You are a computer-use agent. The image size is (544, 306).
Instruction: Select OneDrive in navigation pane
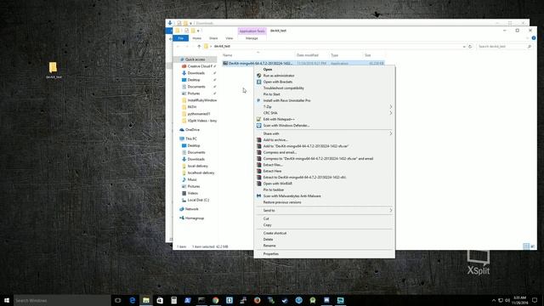point(192,130)
